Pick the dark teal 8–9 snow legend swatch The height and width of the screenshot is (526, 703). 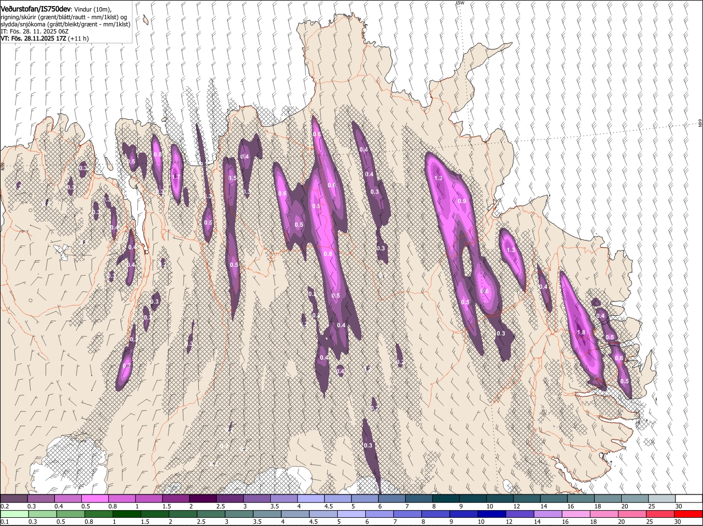pos(445,499)
